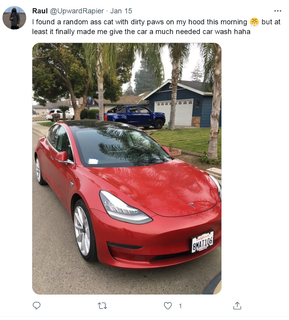Image resolution: width=289 pixels, height=320 pixels.
Task: Like the tweet with the heart icon
Action: pyautogui.click(x=168, y=305)
